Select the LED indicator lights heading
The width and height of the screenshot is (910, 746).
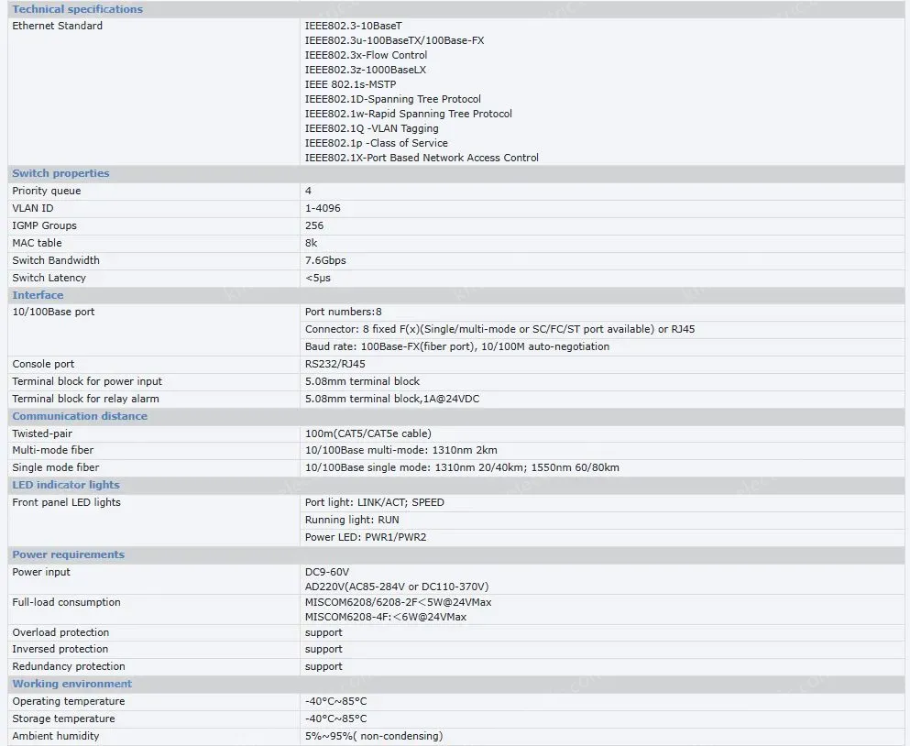(65, 485)
